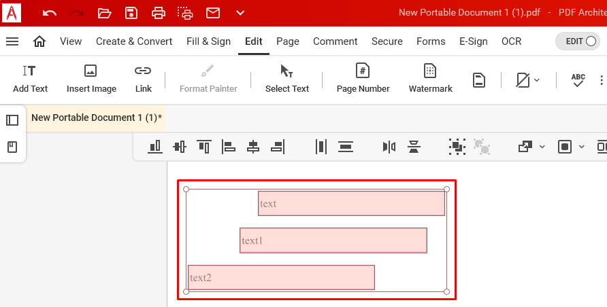Expand the quick access toolbar chevron
The width and height of the screenshot is (607, 307).
[240, 13]
